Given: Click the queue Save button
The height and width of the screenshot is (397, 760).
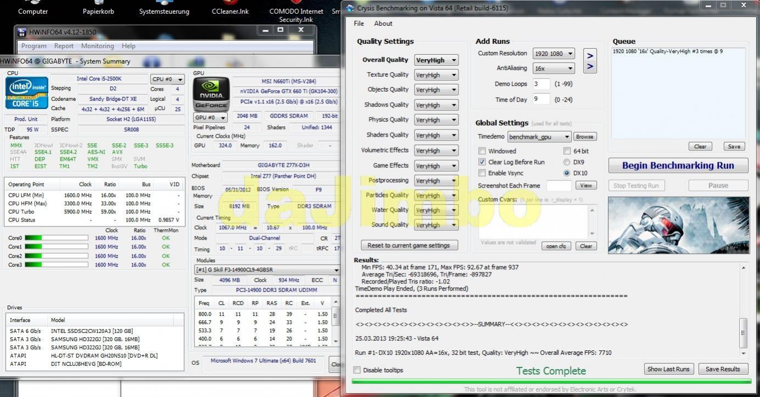Looking at the screenshot, I should (734, 146).
